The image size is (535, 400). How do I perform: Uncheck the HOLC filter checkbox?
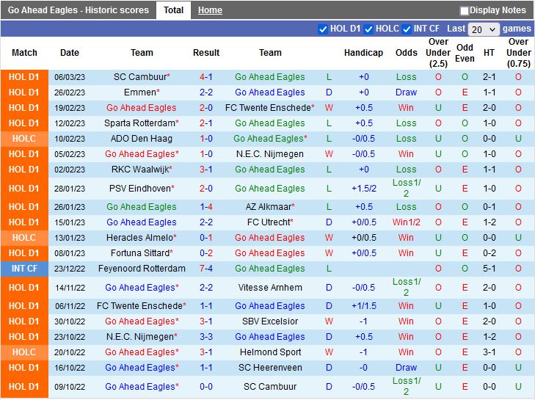point(368,29)
